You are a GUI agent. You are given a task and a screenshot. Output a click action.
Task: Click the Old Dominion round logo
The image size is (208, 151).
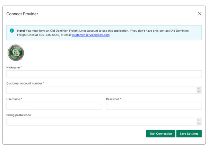(x=16, y=53)
